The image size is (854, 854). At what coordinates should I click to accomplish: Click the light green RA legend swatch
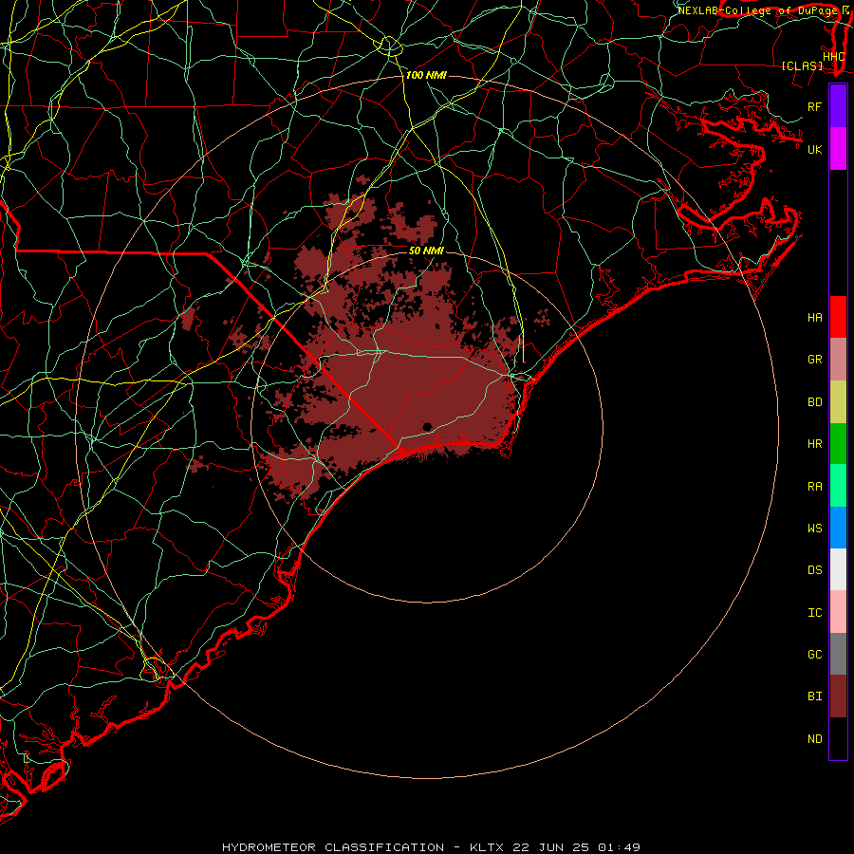[838, 486]
